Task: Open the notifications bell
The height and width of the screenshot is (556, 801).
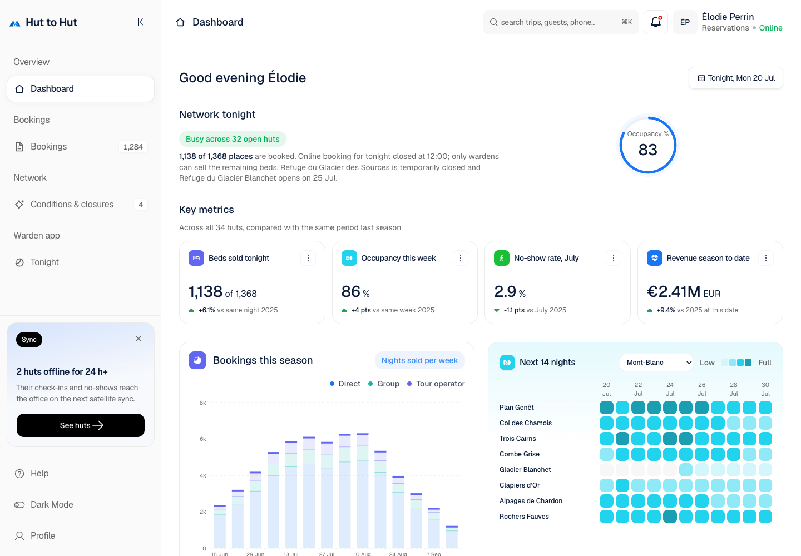Action: pos(656,22)
